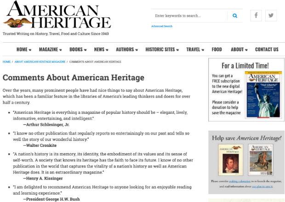The height and width of the screenshot is (202, 285).
Task: Click the 'making a donation' link
Action: [x=240, y=181]
